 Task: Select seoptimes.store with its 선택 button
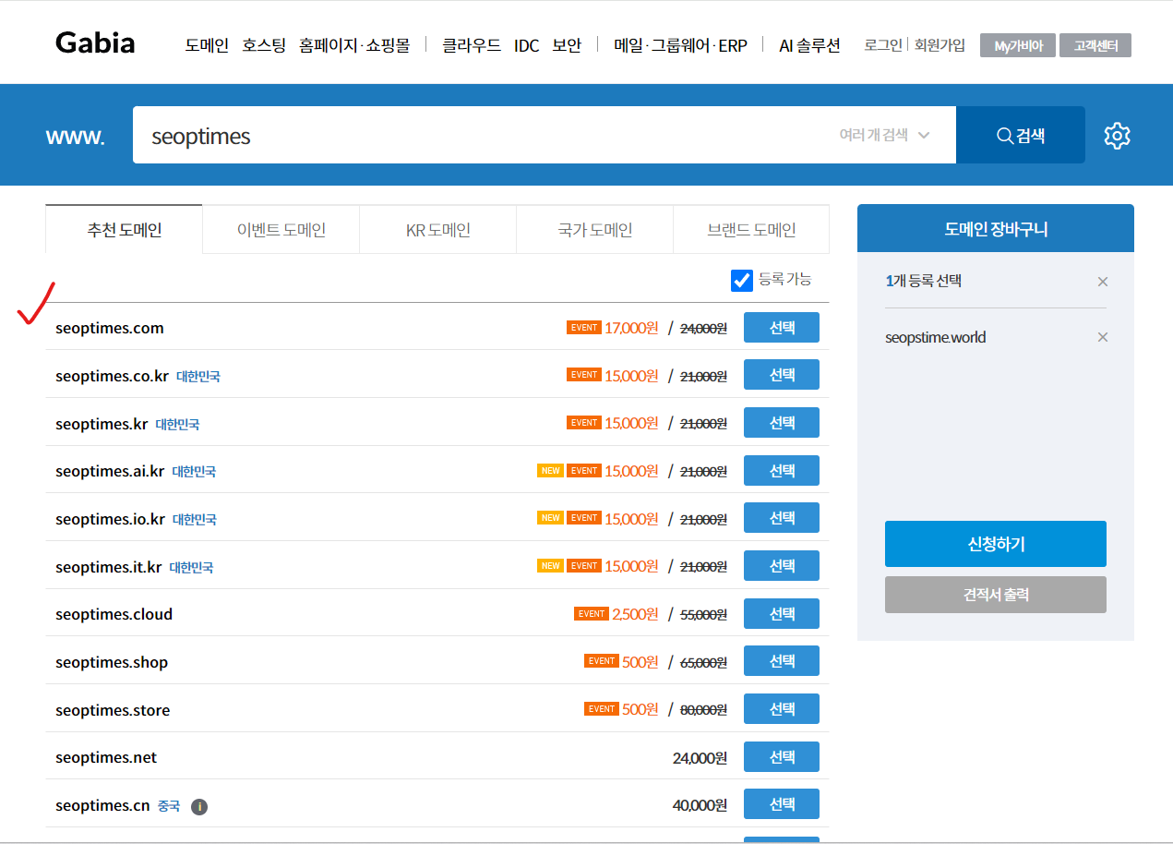pos(782,709)
